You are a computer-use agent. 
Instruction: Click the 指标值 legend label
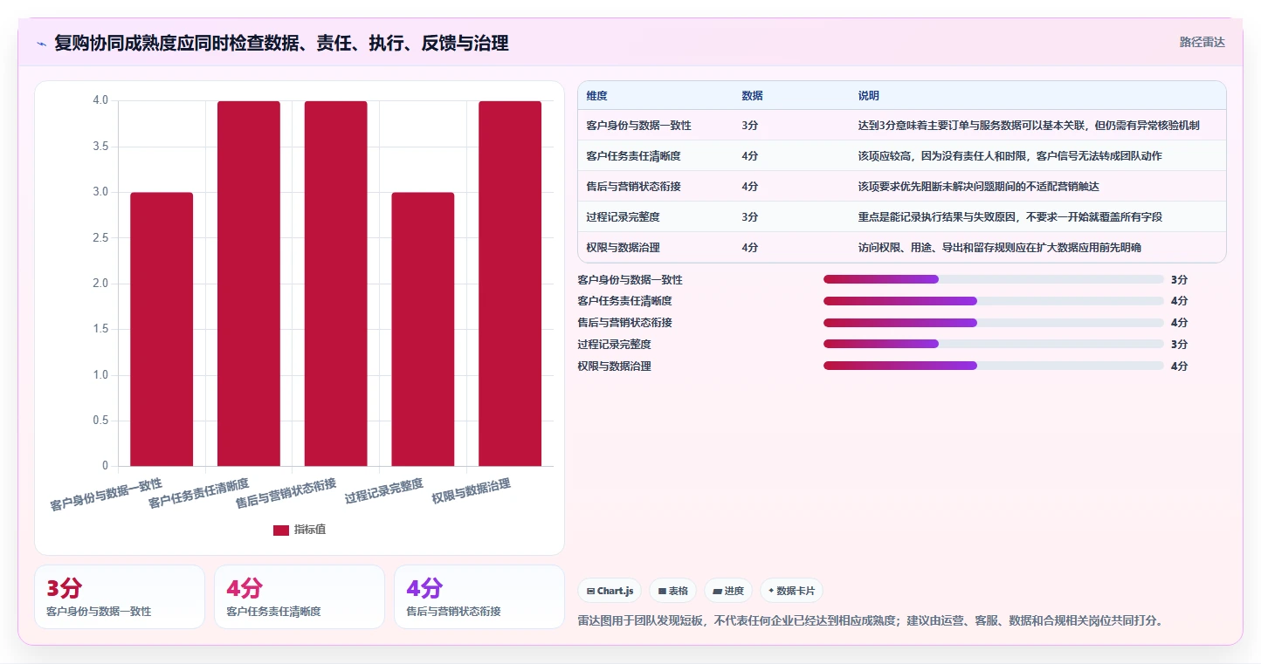(310, 531)
